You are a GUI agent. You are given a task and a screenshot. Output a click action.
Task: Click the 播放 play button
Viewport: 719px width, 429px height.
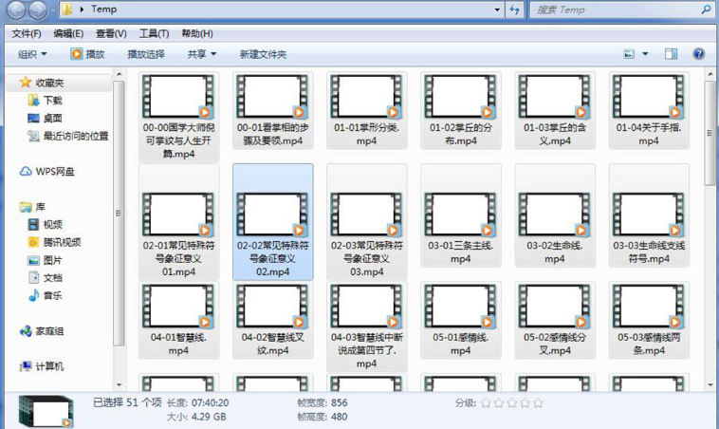(87, 54)
